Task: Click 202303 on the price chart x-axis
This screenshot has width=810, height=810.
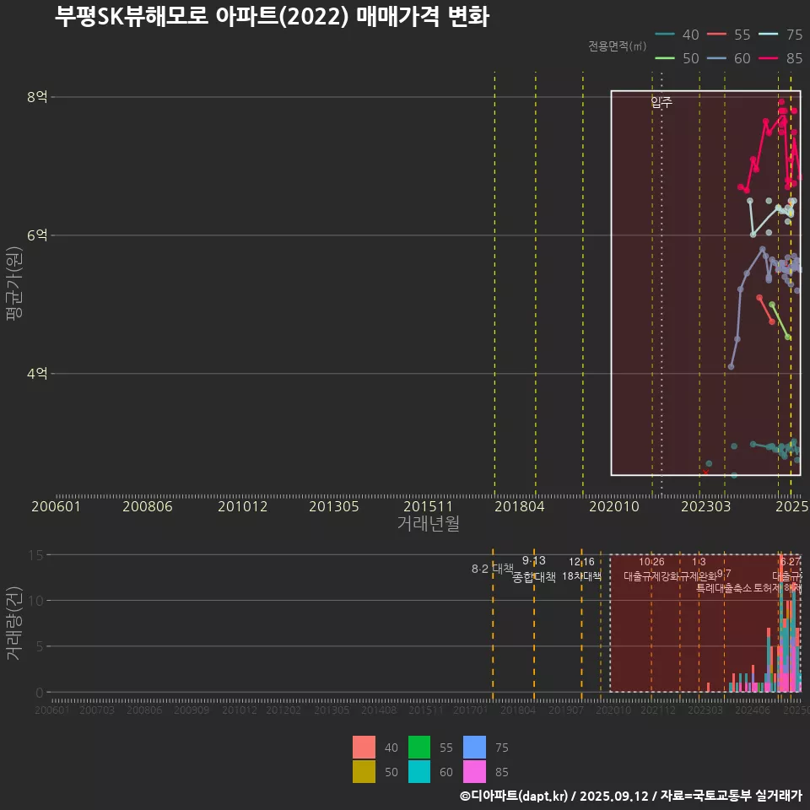Action: pyautogui.click(x=705, y=506)
